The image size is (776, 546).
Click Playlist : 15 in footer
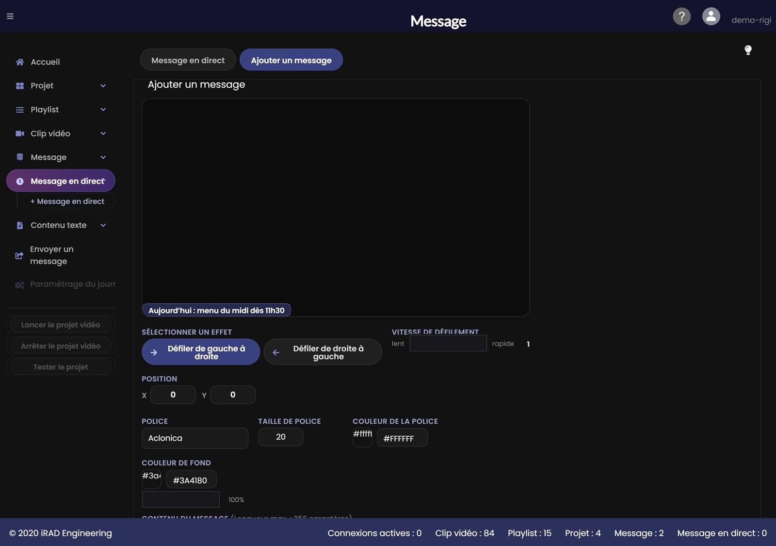pyautogui.click(x=530, y=533)
